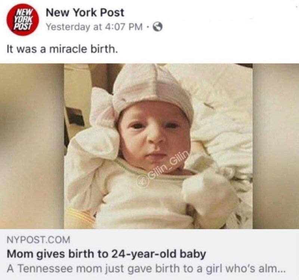This screenshot has width=299, height=280.
Task: Click the NYPOST.COM domain label
Action: tap(38, 239)
